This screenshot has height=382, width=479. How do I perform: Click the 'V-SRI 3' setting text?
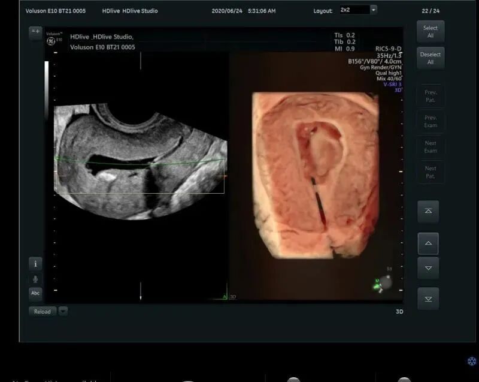392,85
